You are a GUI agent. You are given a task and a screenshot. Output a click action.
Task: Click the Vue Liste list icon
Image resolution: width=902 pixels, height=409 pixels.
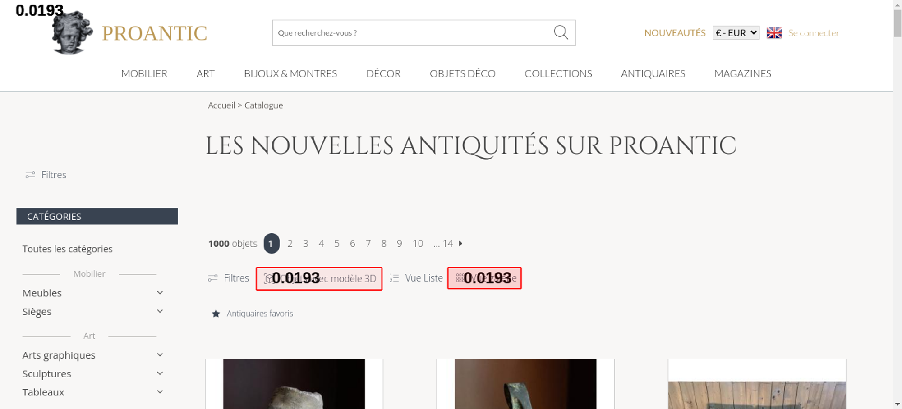pyautogui.click(x=394, y=278)
